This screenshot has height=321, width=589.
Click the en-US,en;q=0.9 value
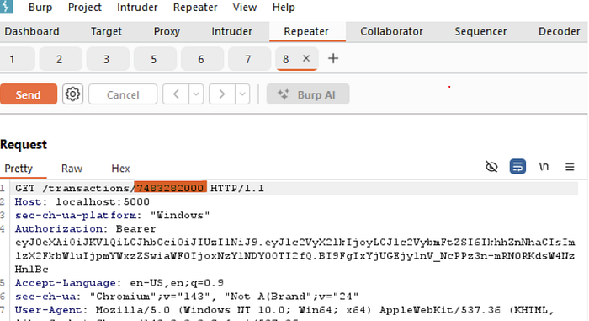coord(177,282)
